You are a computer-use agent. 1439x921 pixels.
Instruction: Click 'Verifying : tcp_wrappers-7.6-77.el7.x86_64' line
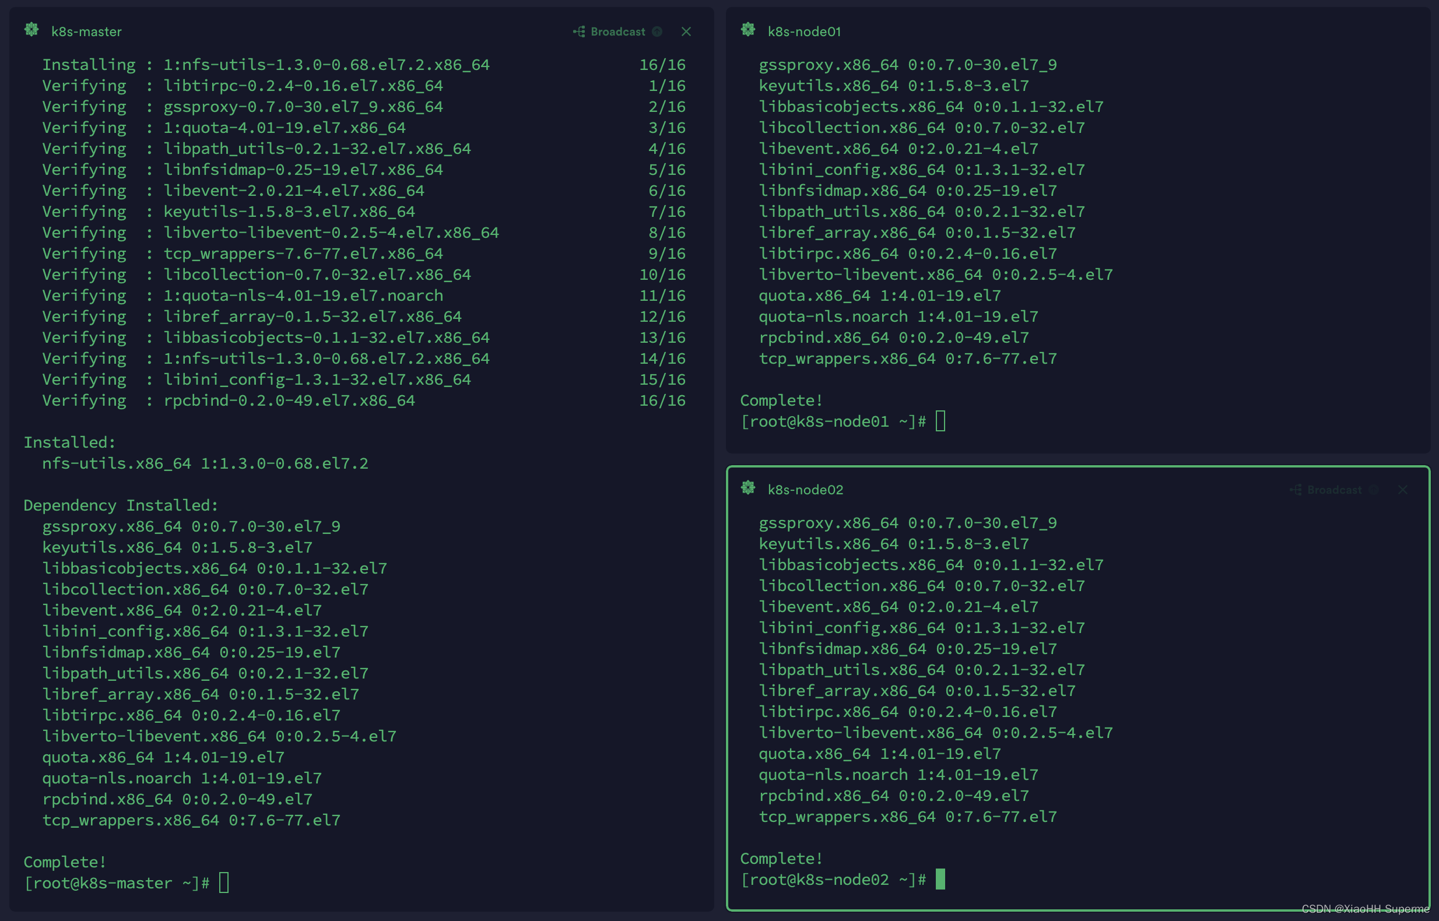pos(364,254)
